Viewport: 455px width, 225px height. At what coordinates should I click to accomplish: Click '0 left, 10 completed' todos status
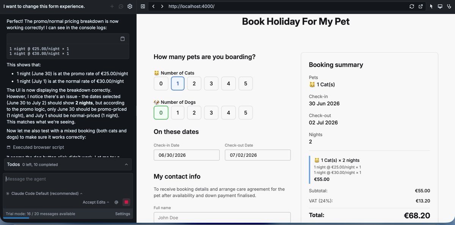(40, 164)
